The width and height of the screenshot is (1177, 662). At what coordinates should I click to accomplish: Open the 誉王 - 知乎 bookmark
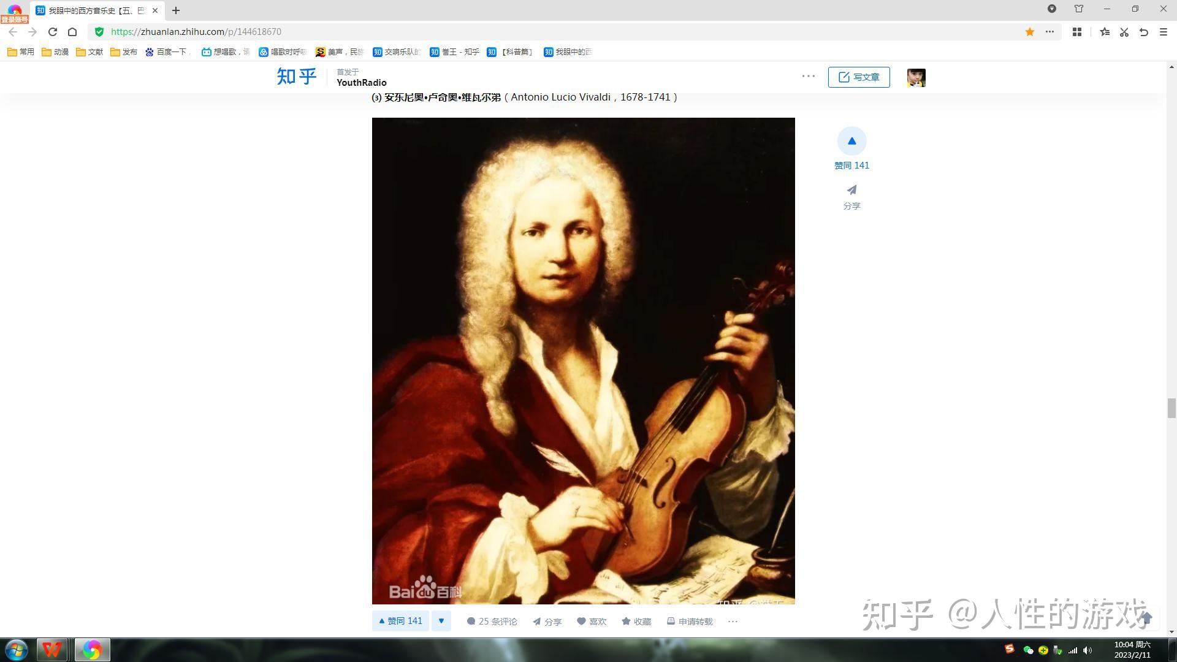(454, 52)
